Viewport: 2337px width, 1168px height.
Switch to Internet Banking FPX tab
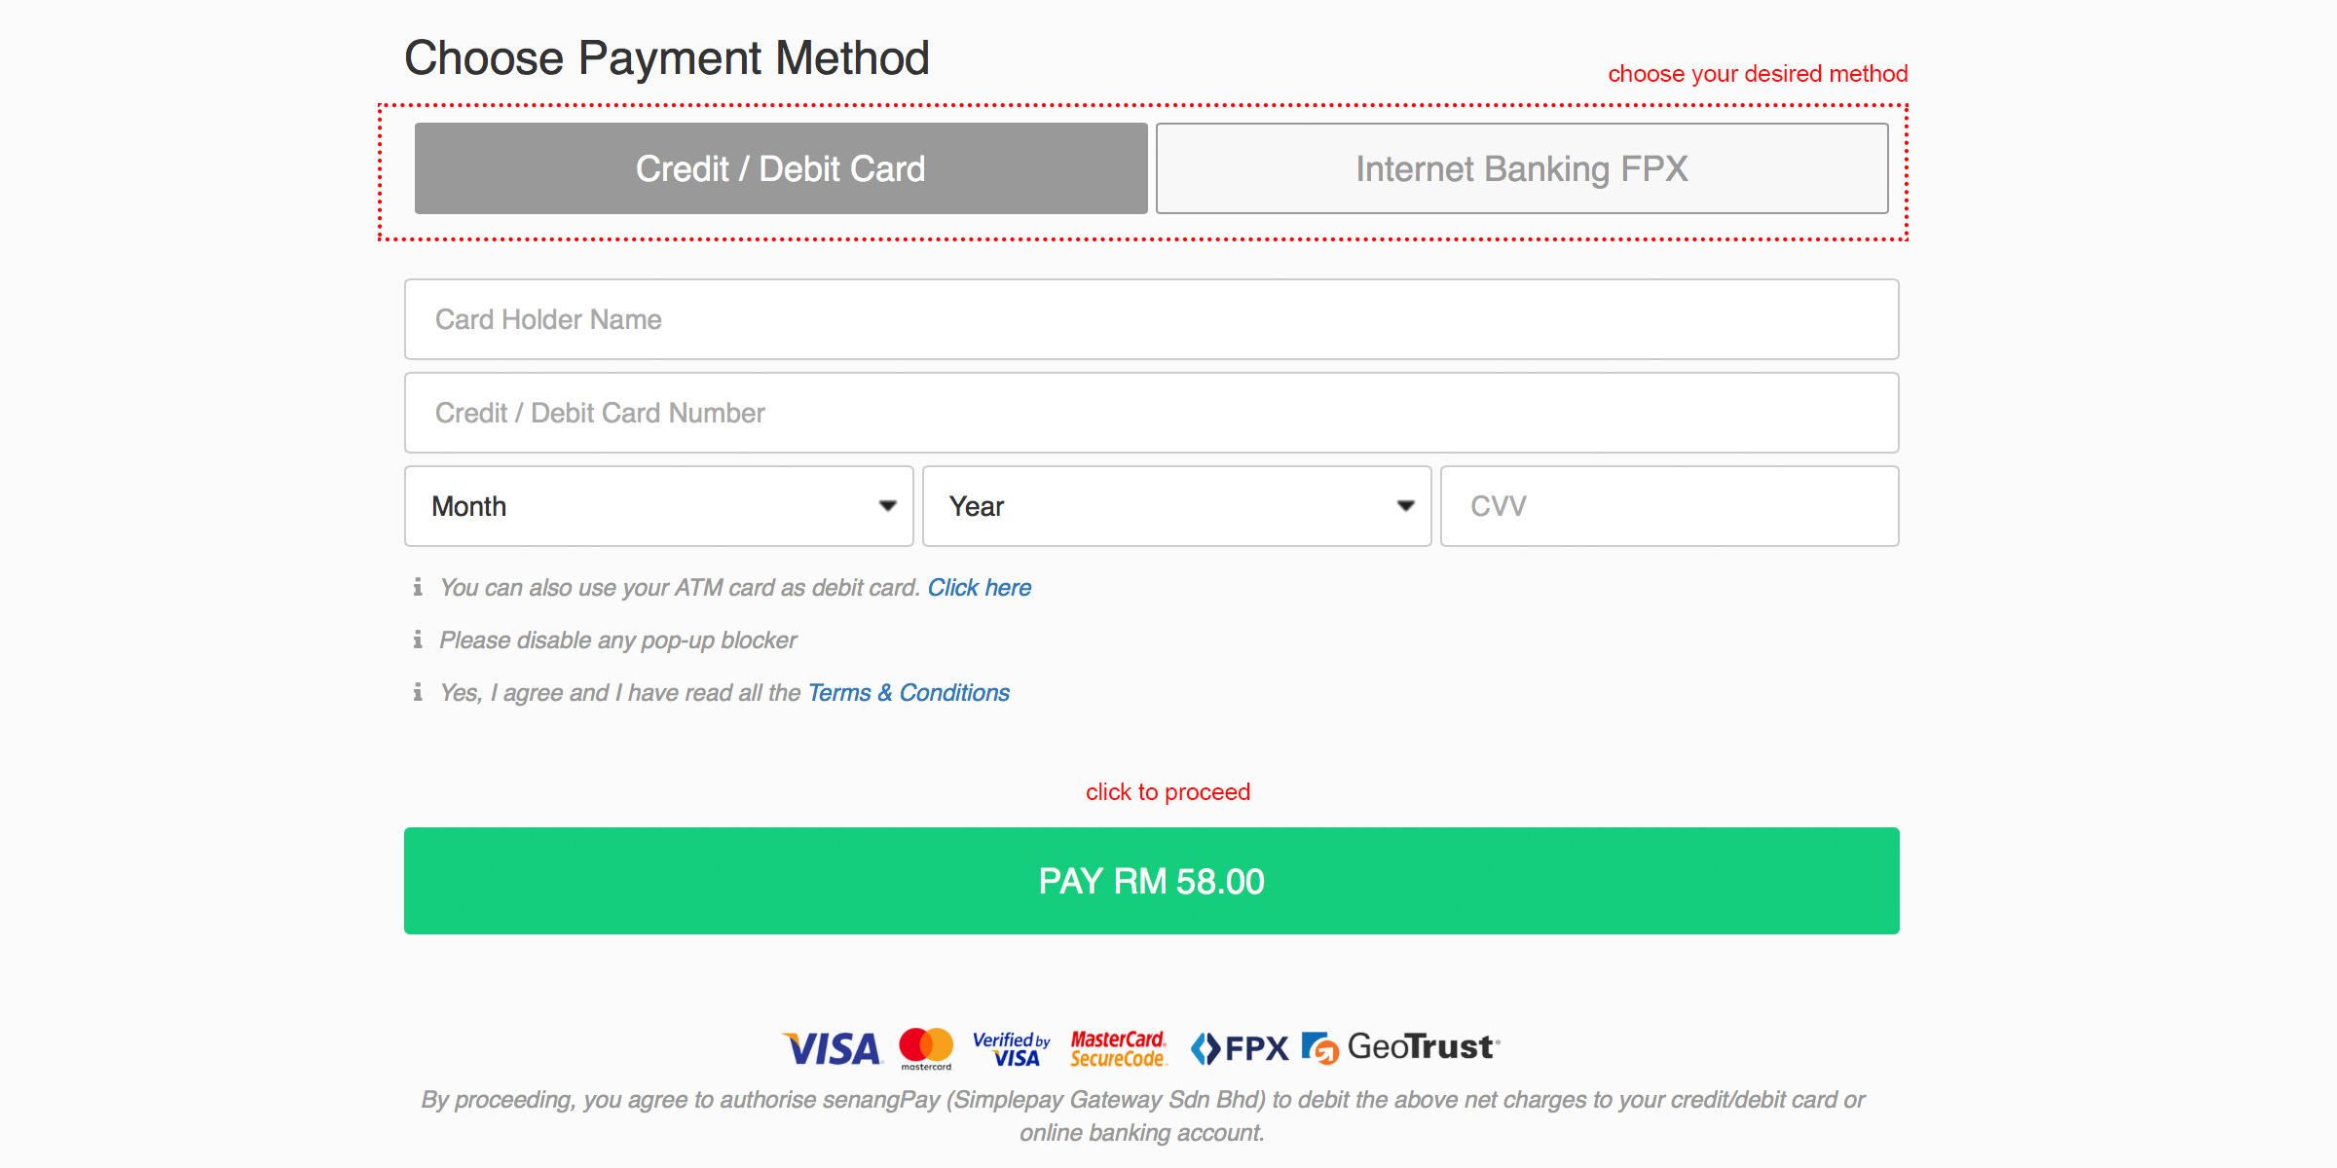pyautogui.click(x=1522, y=168)
